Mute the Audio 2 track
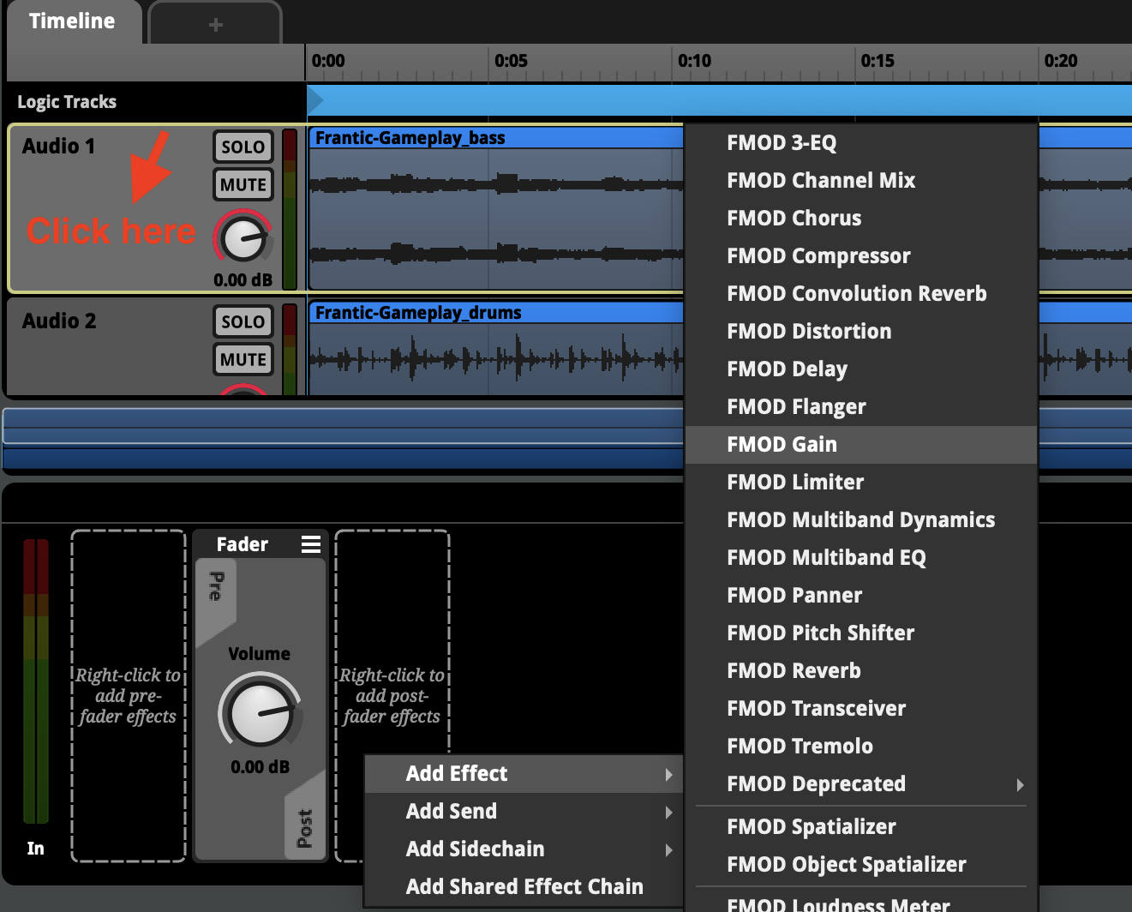Image resolution: width=1132 pixels, height=912 pixels. point(243,359)
